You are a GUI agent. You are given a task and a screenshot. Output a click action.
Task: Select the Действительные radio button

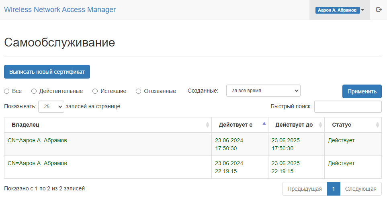[34, 91]
